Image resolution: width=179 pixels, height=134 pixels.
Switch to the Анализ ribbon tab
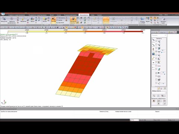59,15
